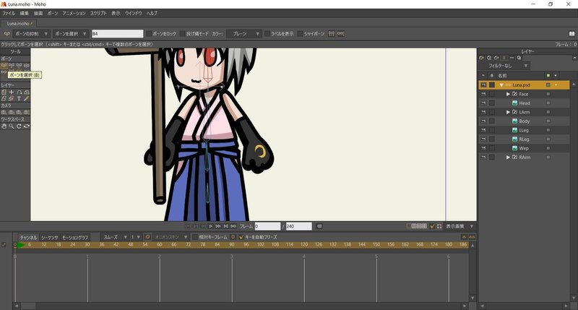
Task: Select the Rotate workspace tool
Action: (19, 126)
